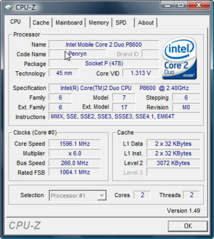
Task: Click the OK button
Action: tap(188, 226)
